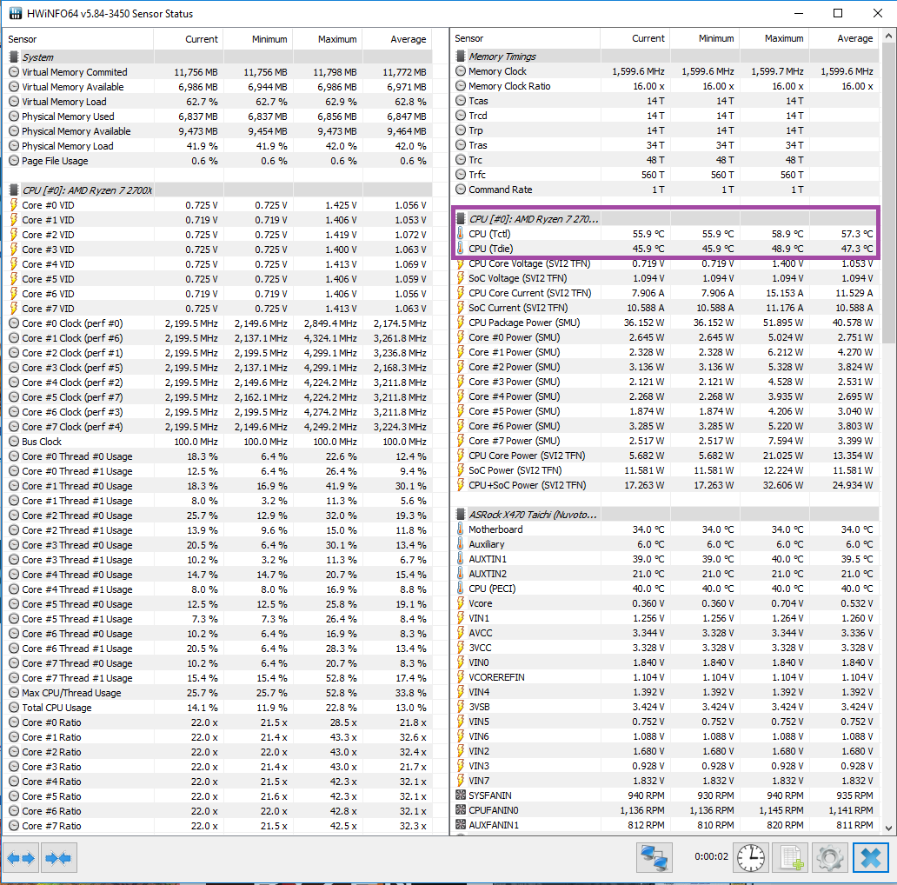Select the Memory Clock Ratio row
Screen dimensions: 897x885
pyautogui.click(x=665, y=86)
